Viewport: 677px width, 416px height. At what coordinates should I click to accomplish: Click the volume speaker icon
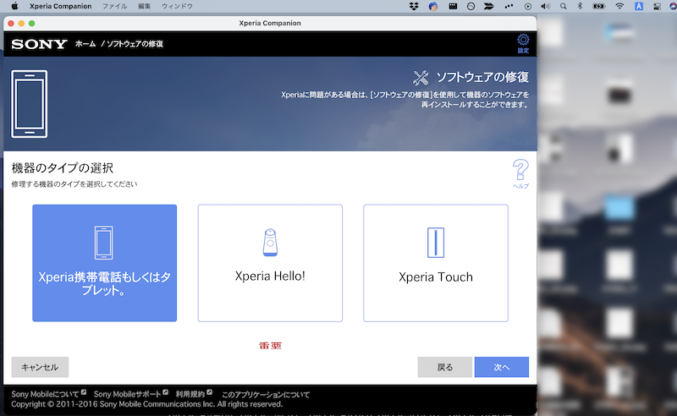click(x=546, y=6)
